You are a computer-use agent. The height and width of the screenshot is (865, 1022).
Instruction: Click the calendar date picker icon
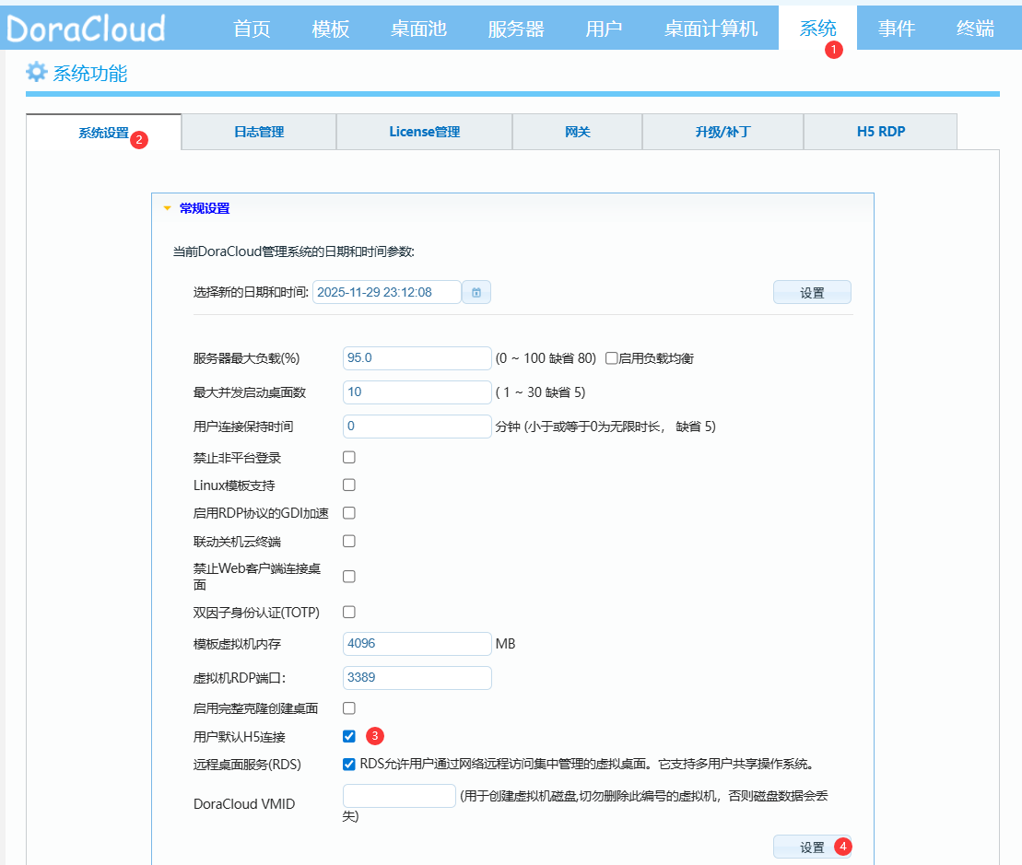(476, 292)
